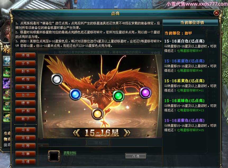Open the 获取材料 link
228x168 pixels.
coord(70,153)
